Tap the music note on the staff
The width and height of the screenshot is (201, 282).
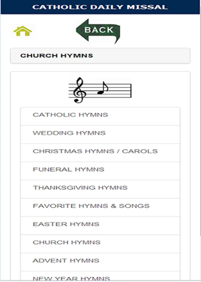tap(103, 88)
